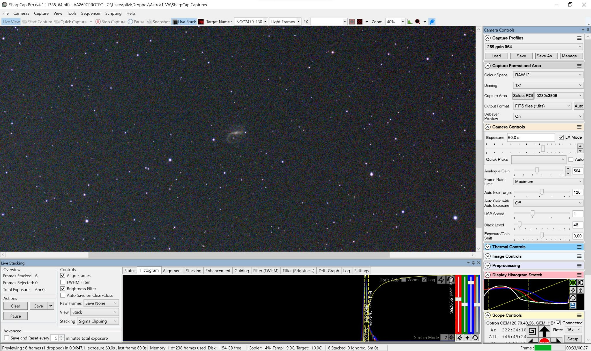Screen dimensions: 591x351
Task: Click the four-point star icon below sliders
Action: [x=467, y=337]
